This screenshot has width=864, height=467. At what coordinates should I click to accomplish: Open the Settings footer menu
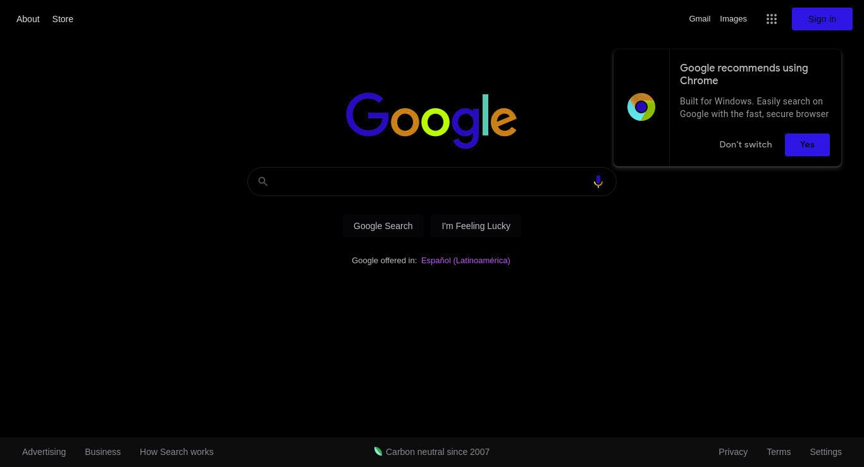825,452
